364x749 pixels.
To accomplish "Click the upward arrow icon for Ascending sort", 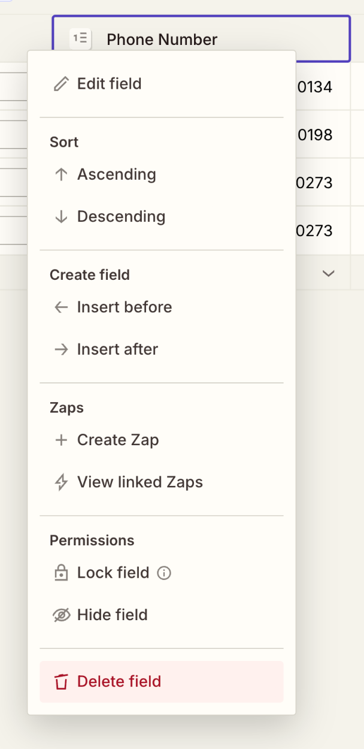I will click(x=60, y=174).
